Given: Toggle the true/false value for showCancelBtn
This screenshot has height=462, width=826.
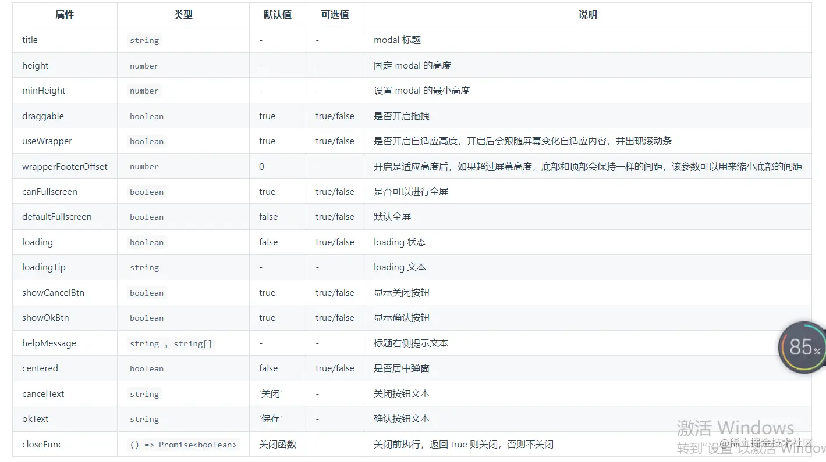Looking at the screenshot, I should tap(335, 292).
